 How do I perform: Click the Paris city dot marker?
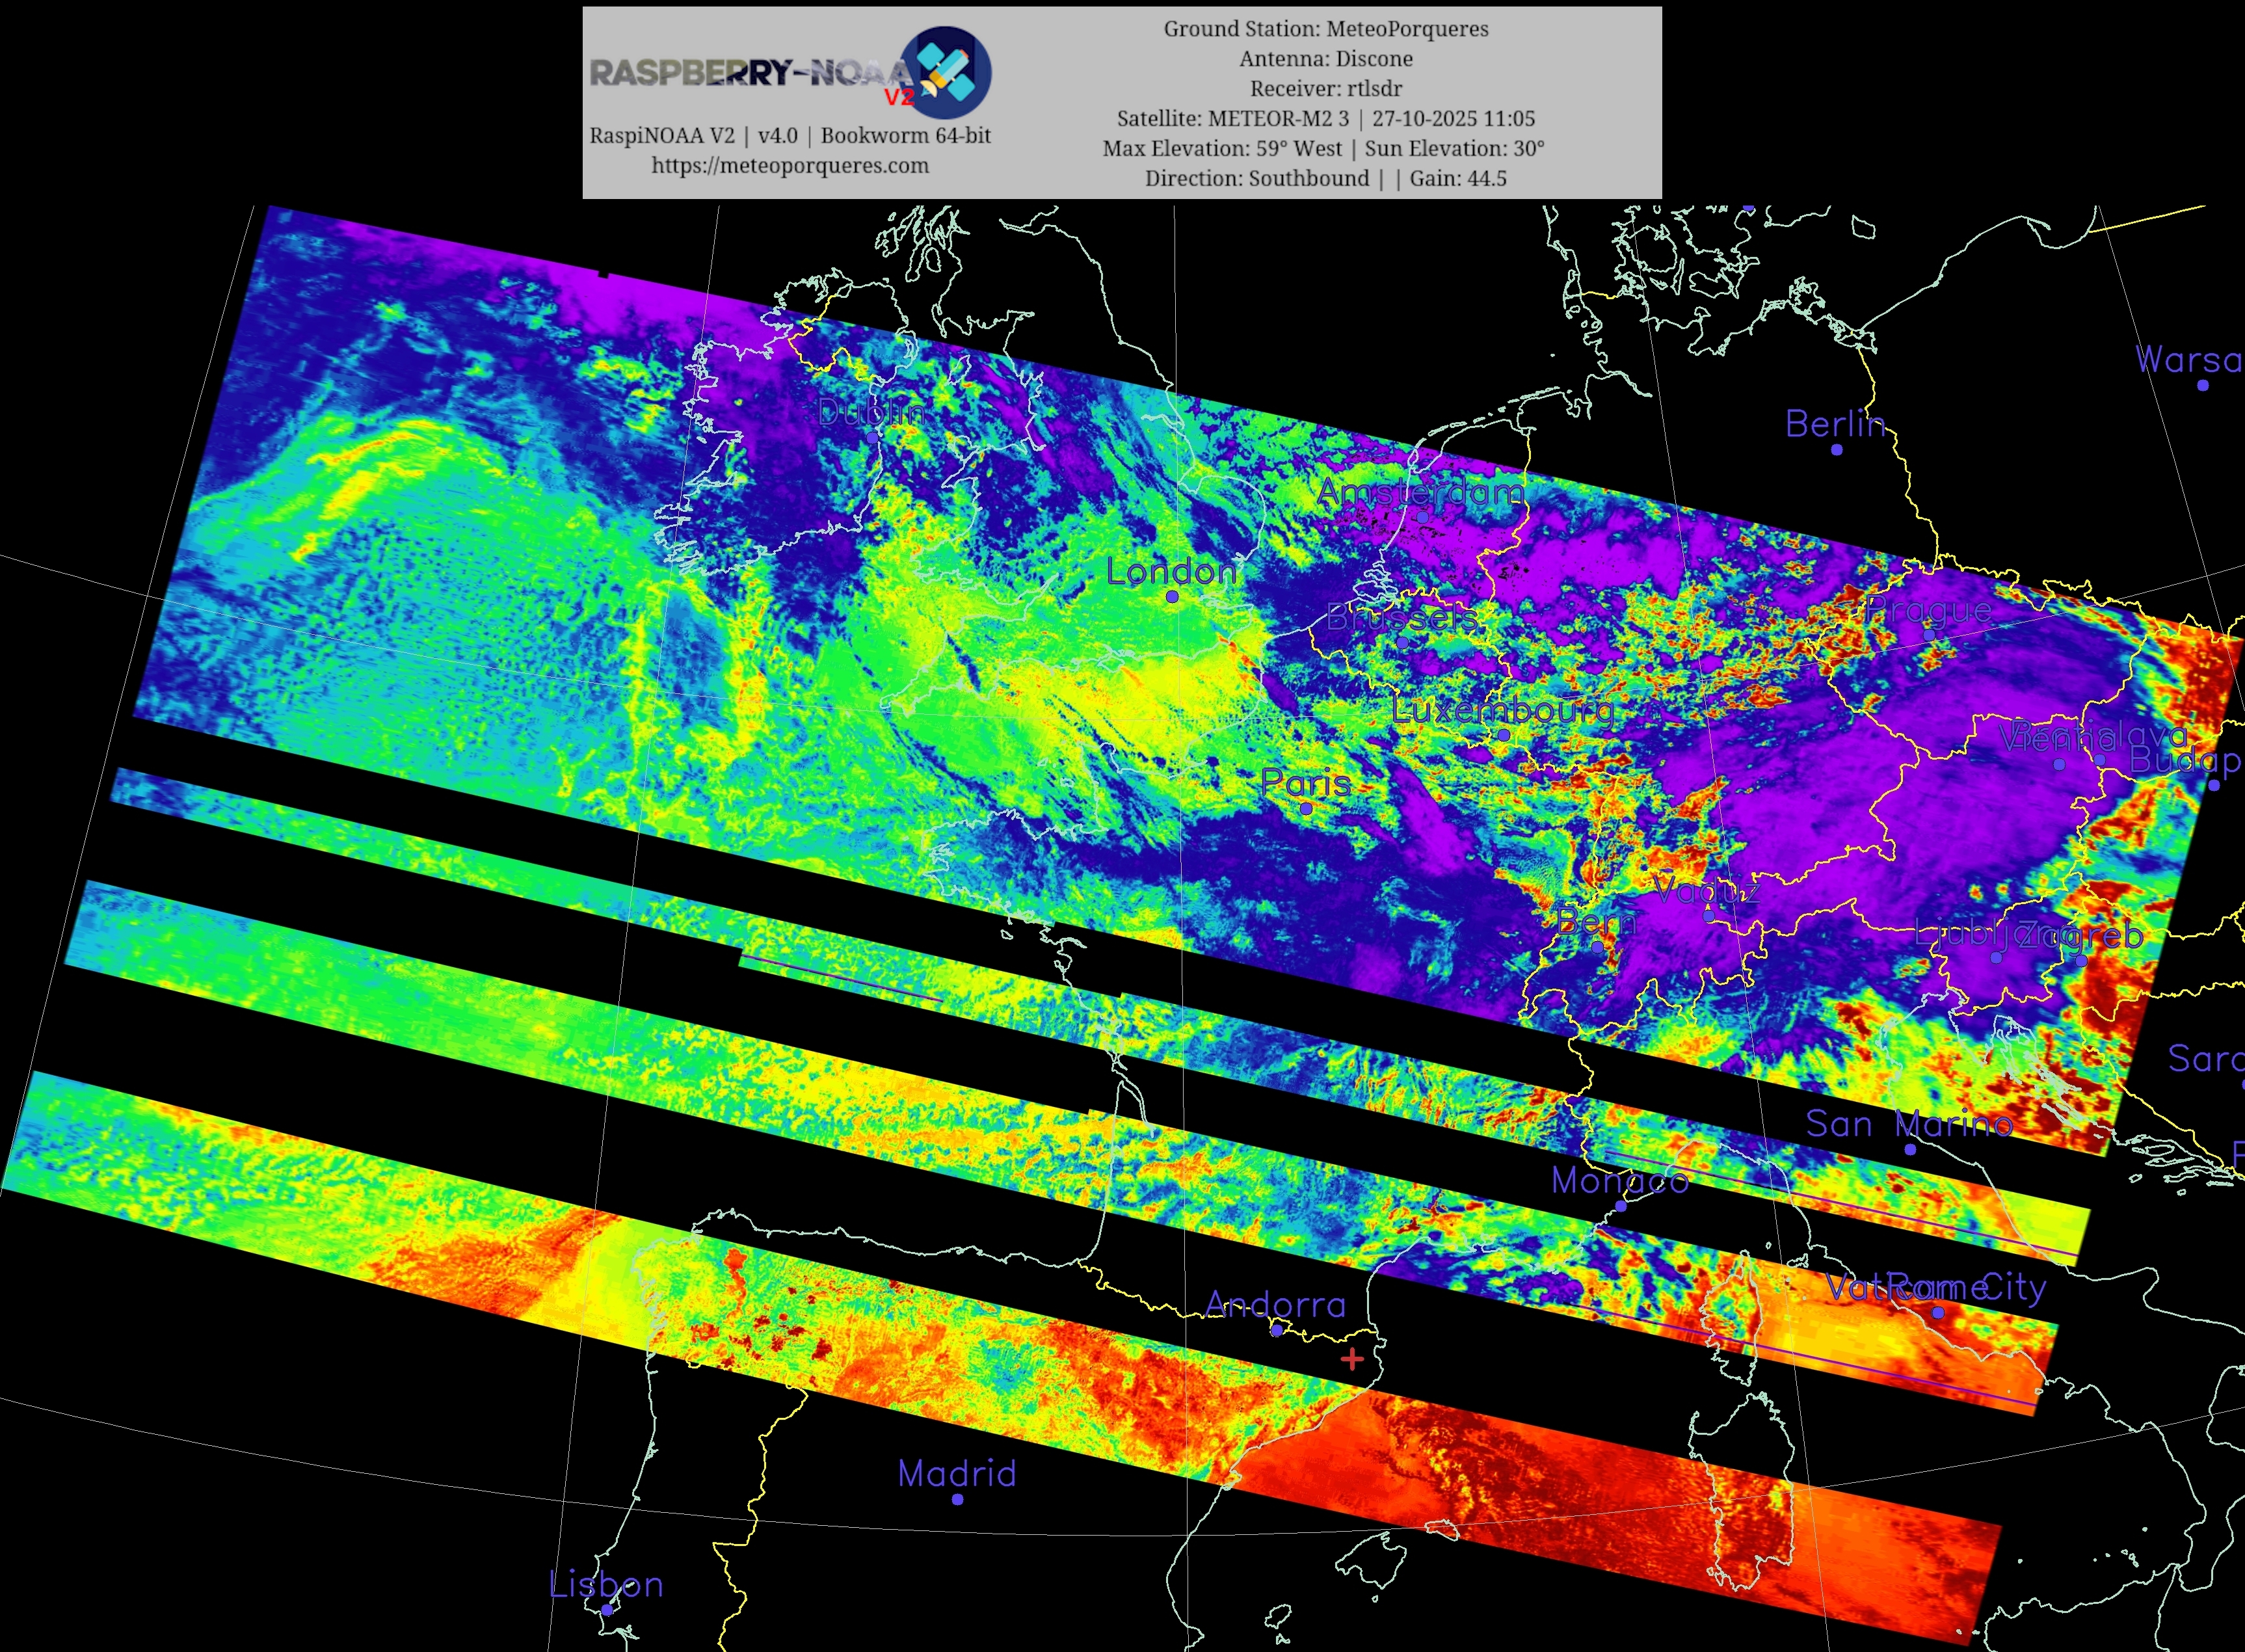(1306, 809)
